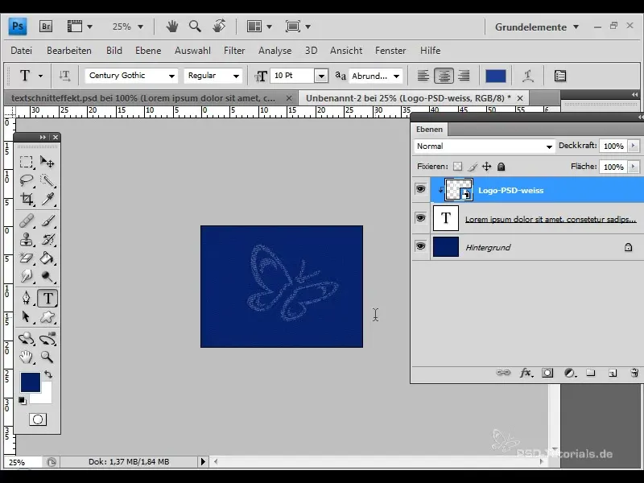Select the Lasso tool
Viewport: 644px width, 483px height.
[27, 180]
